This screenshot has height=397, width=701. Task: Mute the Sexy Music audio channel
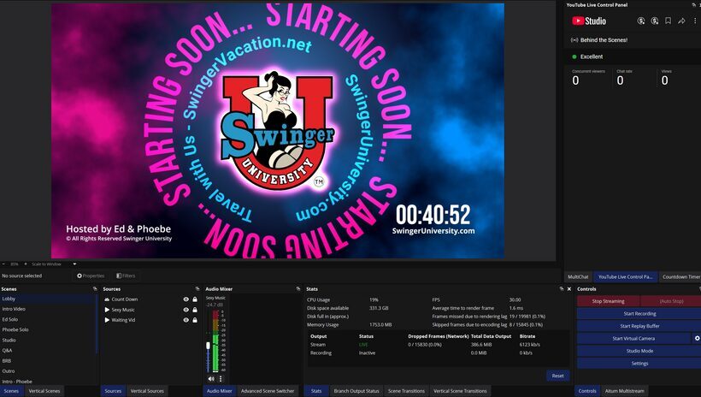(211, 379)
